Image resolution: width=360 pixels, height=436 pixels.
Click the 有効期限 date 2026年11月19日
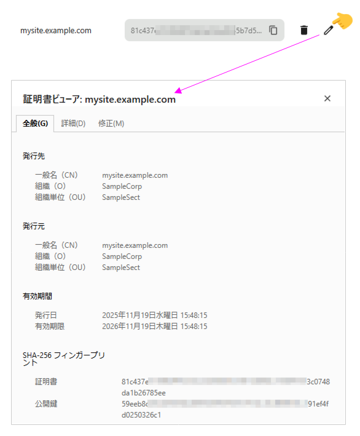click(x=155, y=326)
